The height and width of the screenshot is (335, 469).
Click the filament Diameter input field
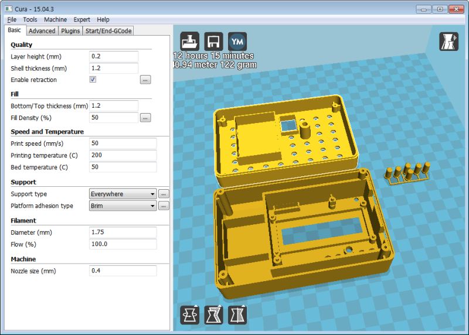(x=123, y=232)
